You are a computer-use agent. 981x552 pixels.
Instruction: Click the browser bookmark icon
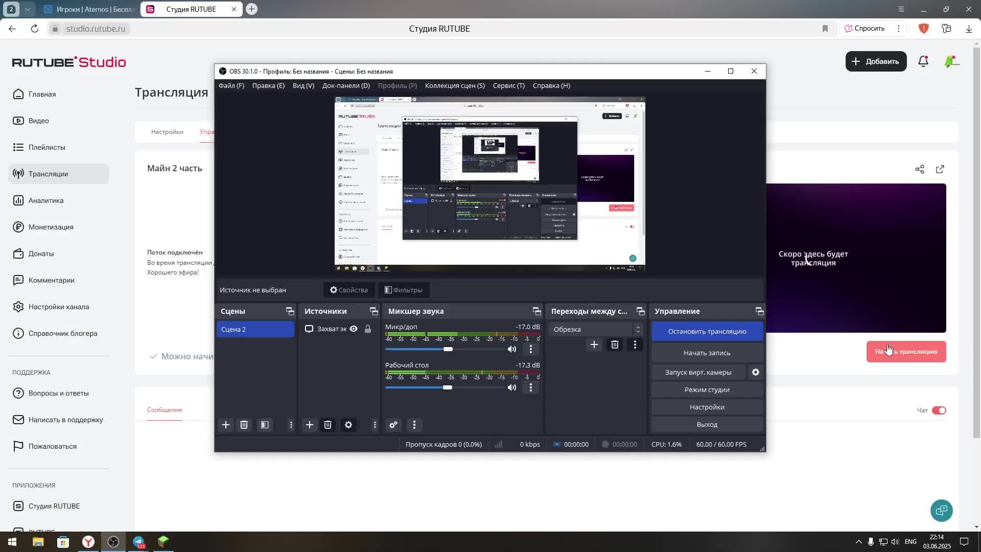(x=825, y=29)
